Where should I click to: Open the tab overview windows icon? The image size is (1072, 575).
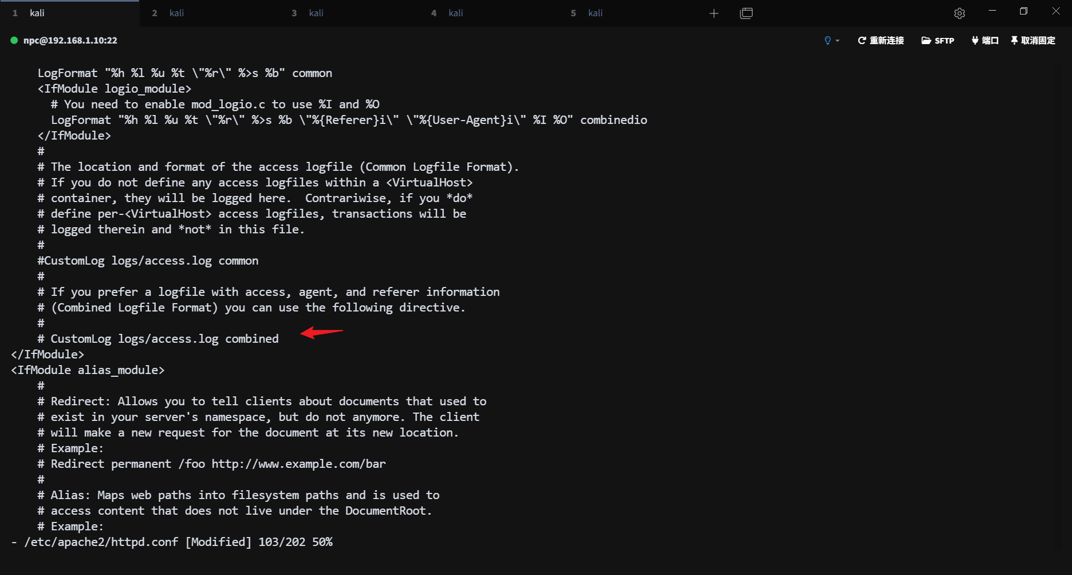tap(746, 13)
